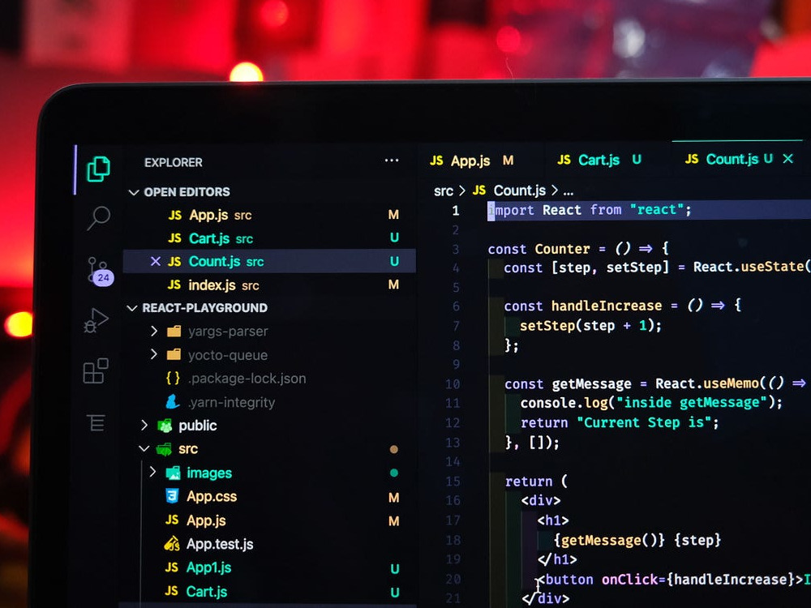Open the outline list icon below Extensions
The height and width of the screenshot is (608, 811).
click(x=96, y=422)
